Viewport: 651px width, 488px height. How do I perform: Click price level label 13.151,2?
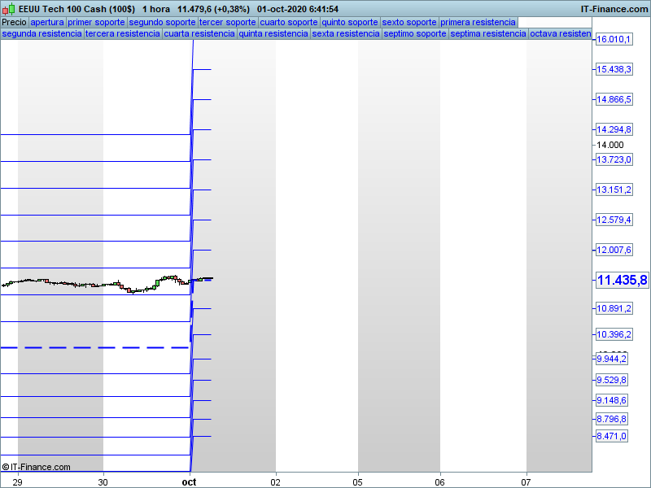coord(614,190)
